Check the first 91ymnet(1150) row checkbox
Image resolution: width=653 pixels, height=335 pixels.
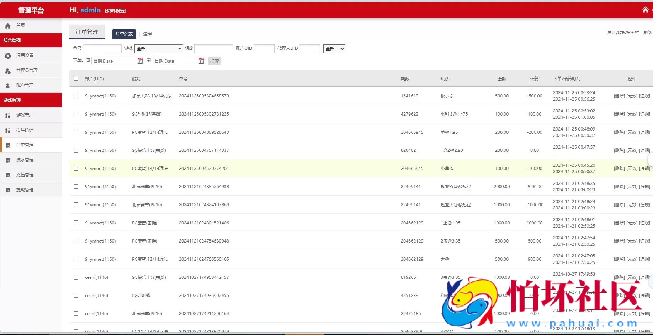tap(76, 96)
